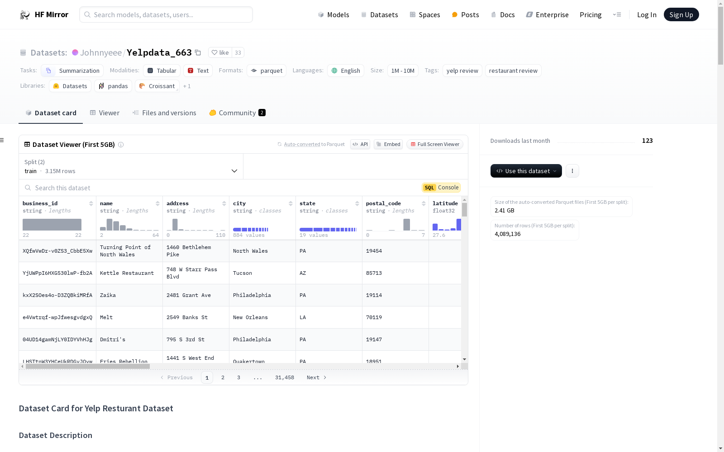Open Posts section
This screenshot has width=724, height=452.
point(465,15)
